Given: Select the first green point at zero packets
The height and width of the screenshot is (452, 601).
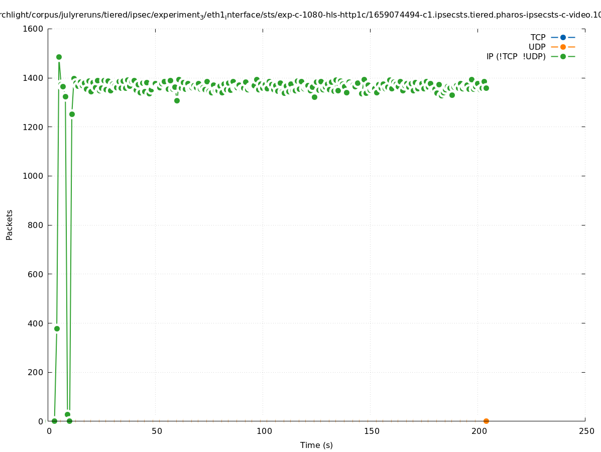Looking at the screenshot, I should click(x=54, y=421).
